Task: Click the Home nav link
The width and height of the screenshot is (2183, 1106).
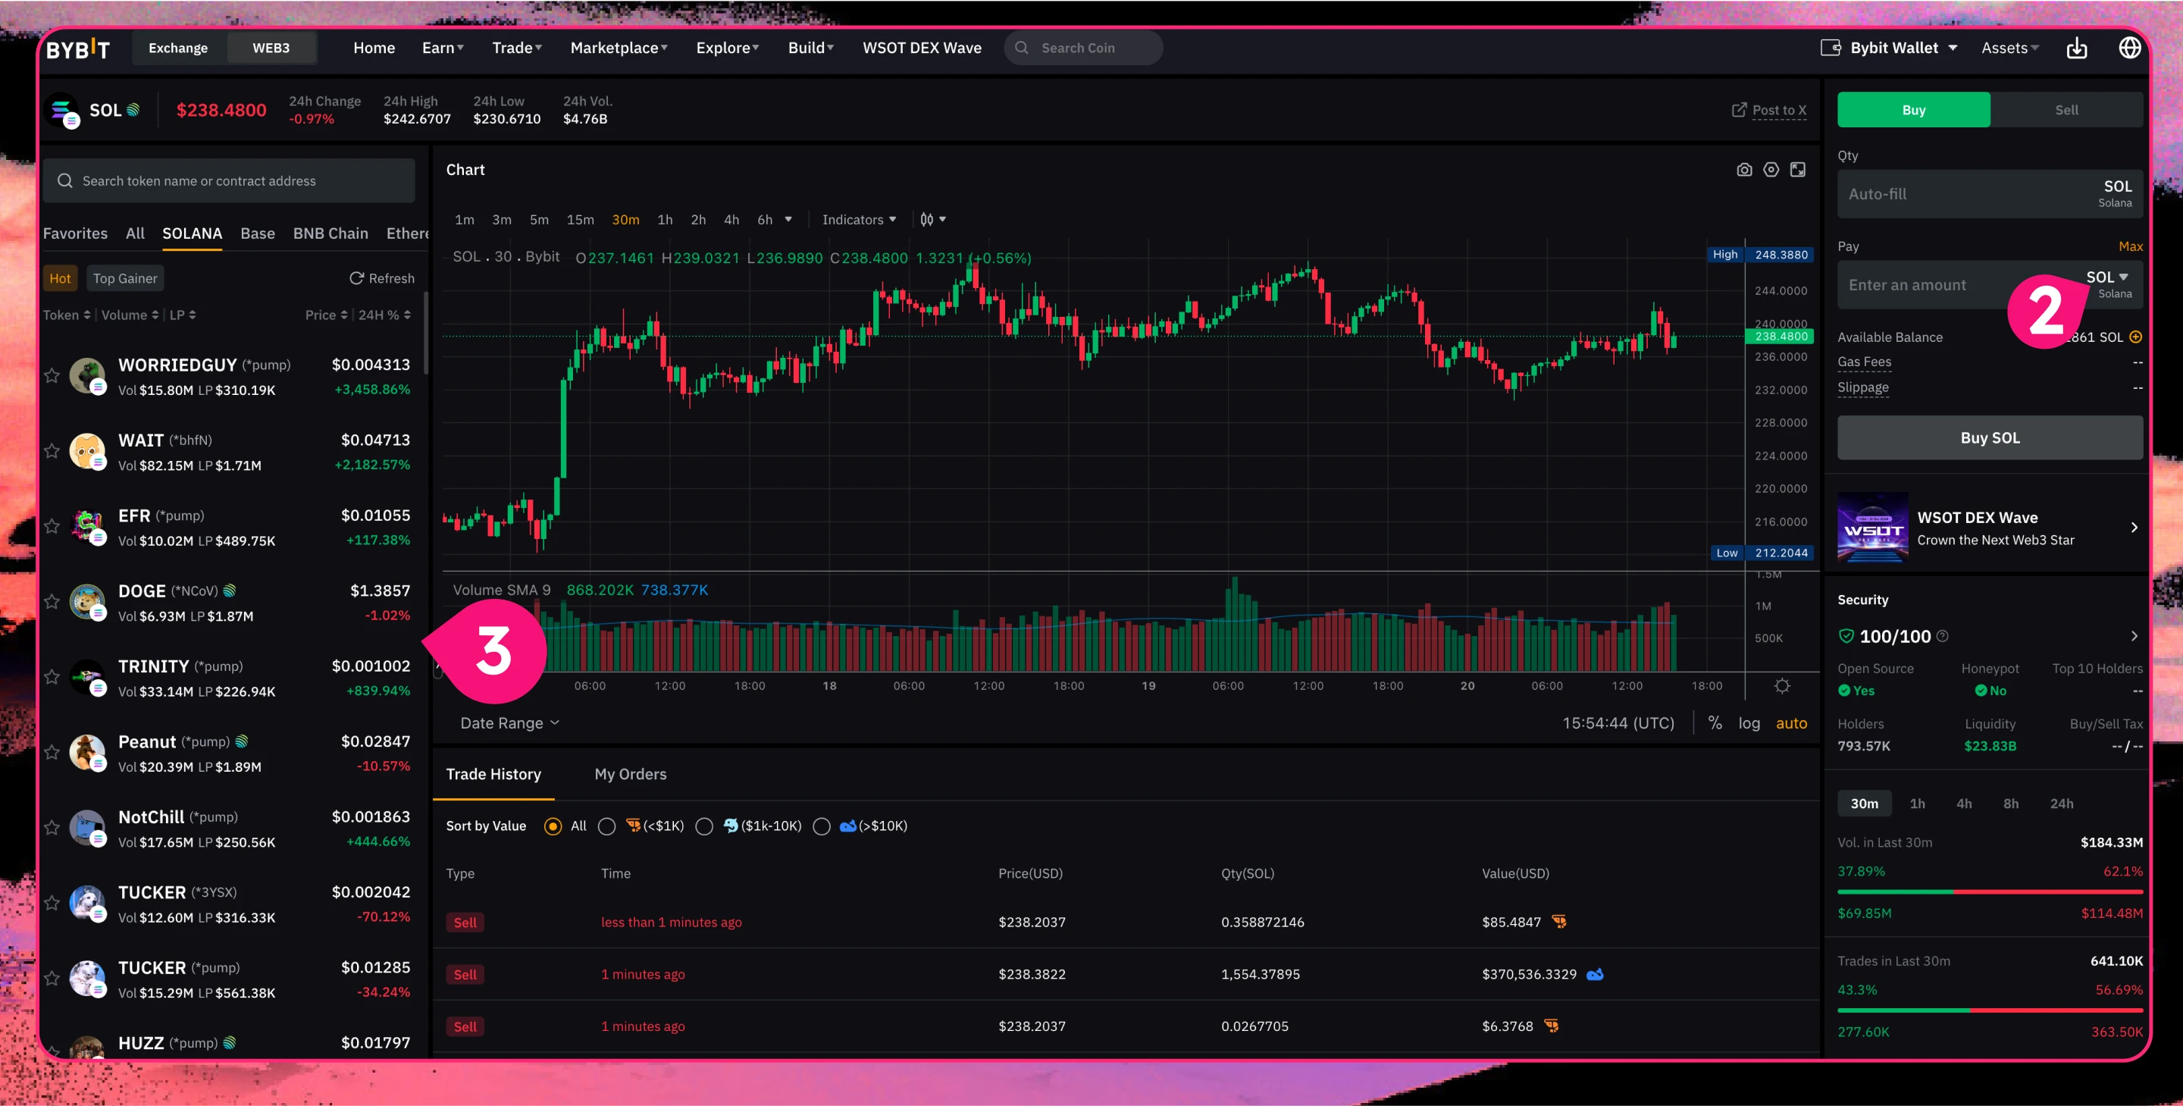Action: point(374,49)
